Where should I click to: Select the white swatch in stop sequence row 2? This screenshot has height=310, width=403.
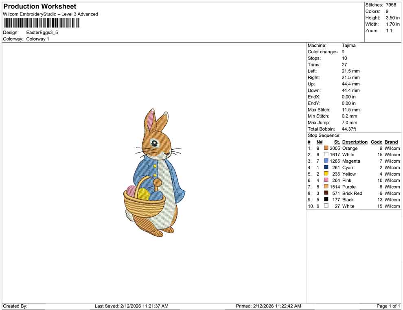pos(326,155)
